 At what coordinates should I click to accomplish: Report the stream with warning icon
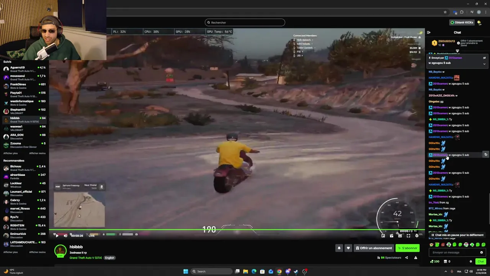[416, 258]
